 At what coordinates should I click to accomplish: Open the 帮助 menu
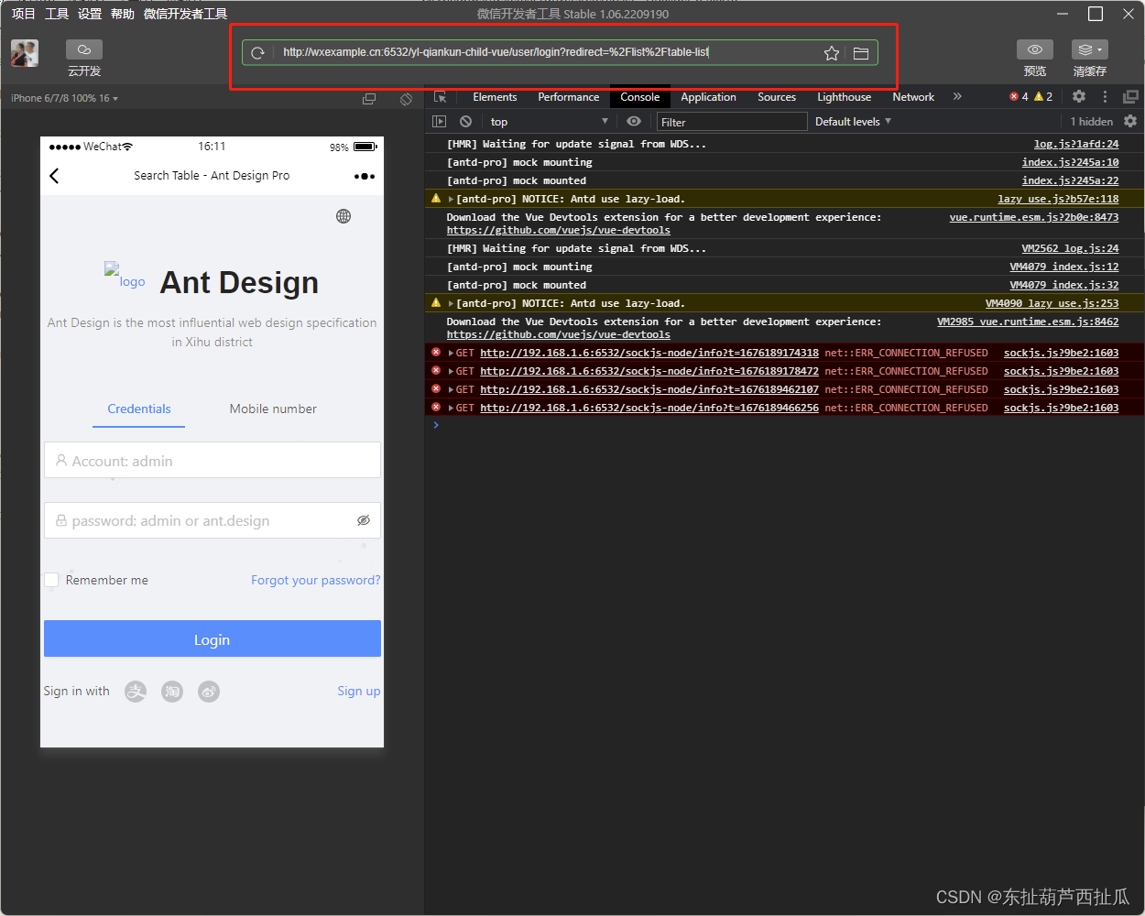coord(122,14)
